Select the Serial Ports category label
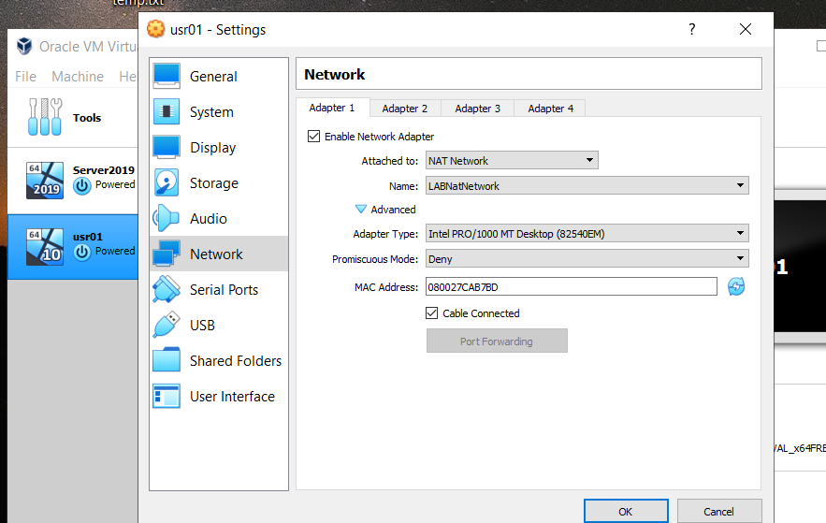This screenshot has height=523, width=826. click(224, 290)
